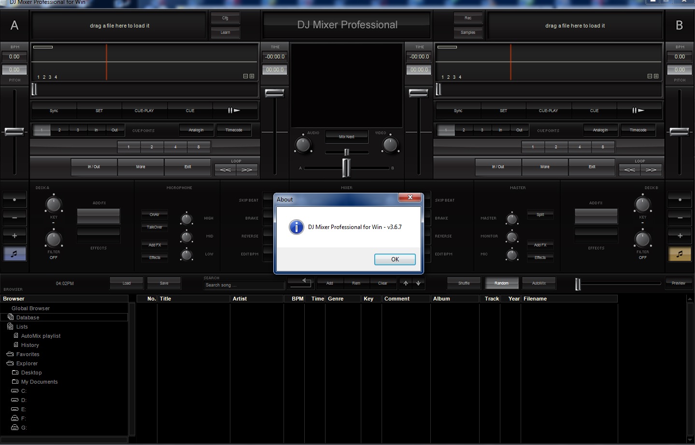Click deck A loop backward << button
Viewport: 695px width, 445px height.
pyautogui.click(x=226, y=170)
